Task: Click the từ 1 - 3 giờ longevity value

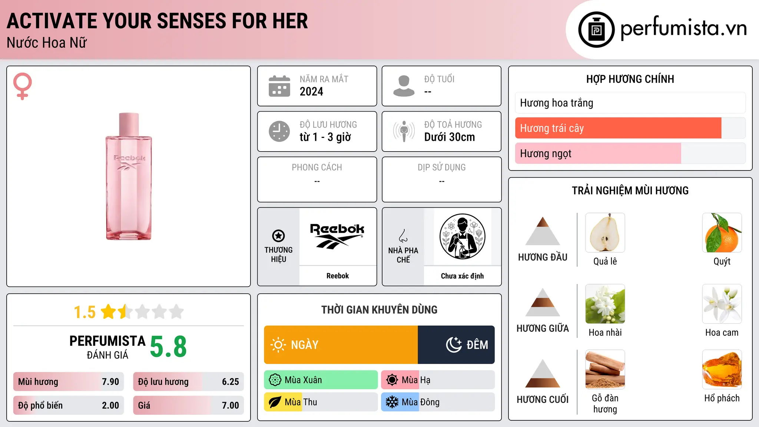Action: coord(325,137)
